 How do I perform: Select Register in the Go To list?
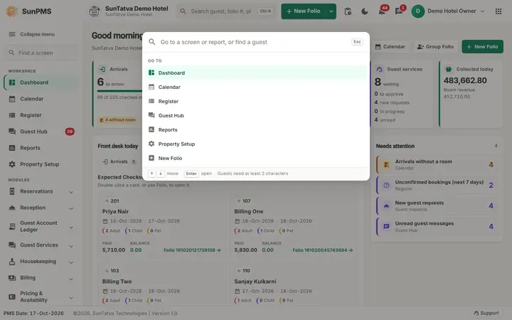click(x=256, y=101)
